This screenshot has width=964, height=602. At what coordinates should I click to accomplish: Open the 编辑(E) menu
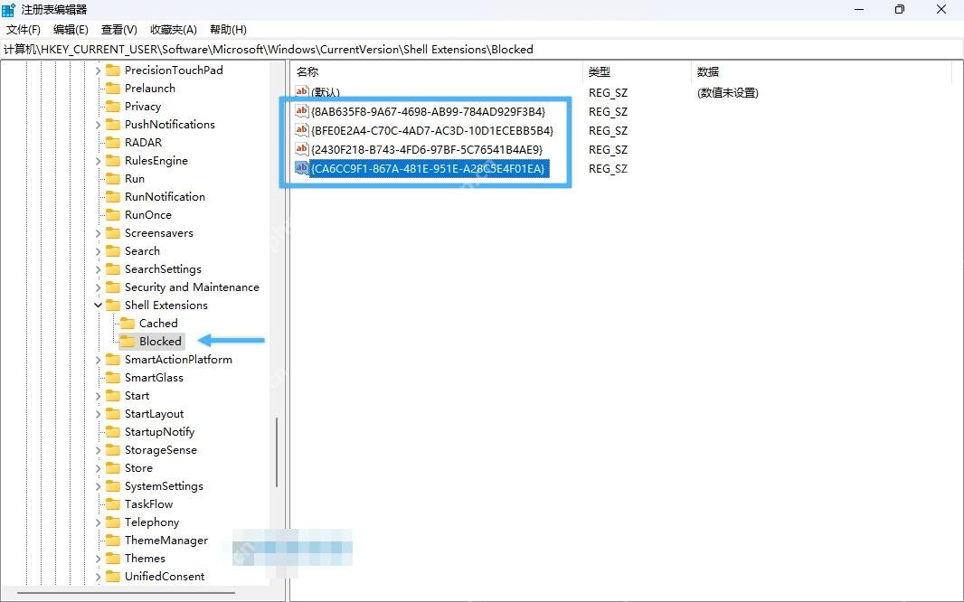71,30
